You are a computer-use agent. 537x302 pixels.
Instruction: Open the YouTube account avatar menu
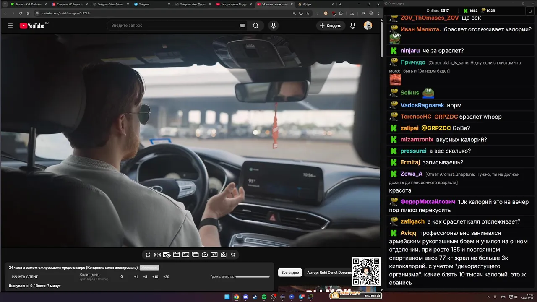tap(368, 26)
